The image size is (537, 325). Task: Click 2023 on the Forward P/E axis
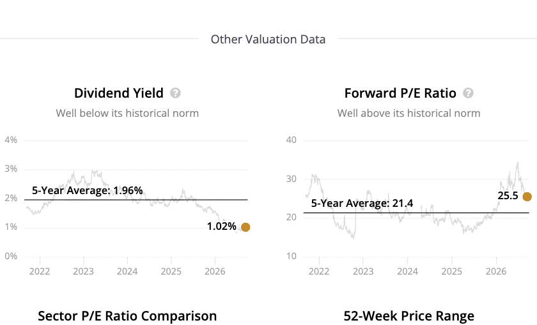click(x=363, y=271)
